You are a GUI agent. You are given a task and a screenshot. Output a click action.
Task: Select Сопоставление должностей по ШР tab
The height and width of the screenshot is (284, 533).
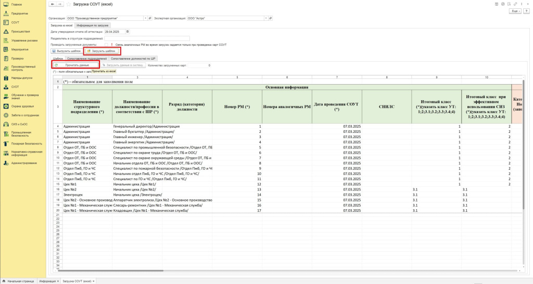(x=133, y=59)
